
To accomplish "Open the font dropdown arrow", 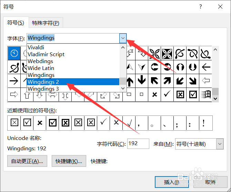I will coord(123,38).
